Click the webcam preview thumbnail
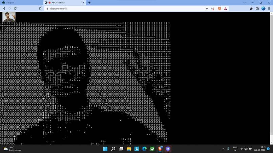Image resolution: width=273 pixels, height=153 pixels. pyautogui.click(x=9, y=17)
